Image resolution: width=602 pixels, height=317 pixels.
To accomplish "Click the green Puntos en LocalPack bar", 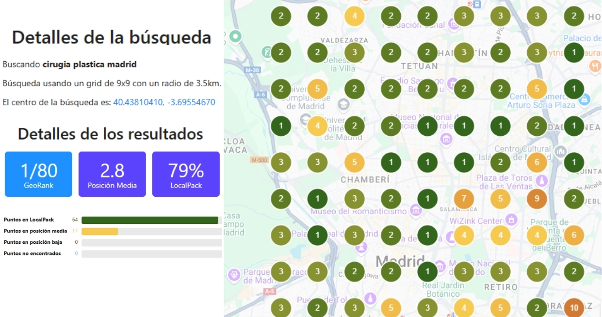I will [150, 220].
